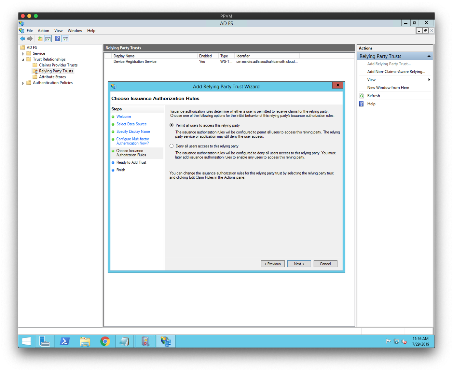
Task: Open the Window menu
Action: [x=75, y=31]
